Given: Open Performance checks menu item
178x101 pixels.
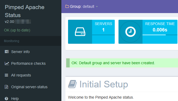Looking at the screenshot, I should (31, 63).
